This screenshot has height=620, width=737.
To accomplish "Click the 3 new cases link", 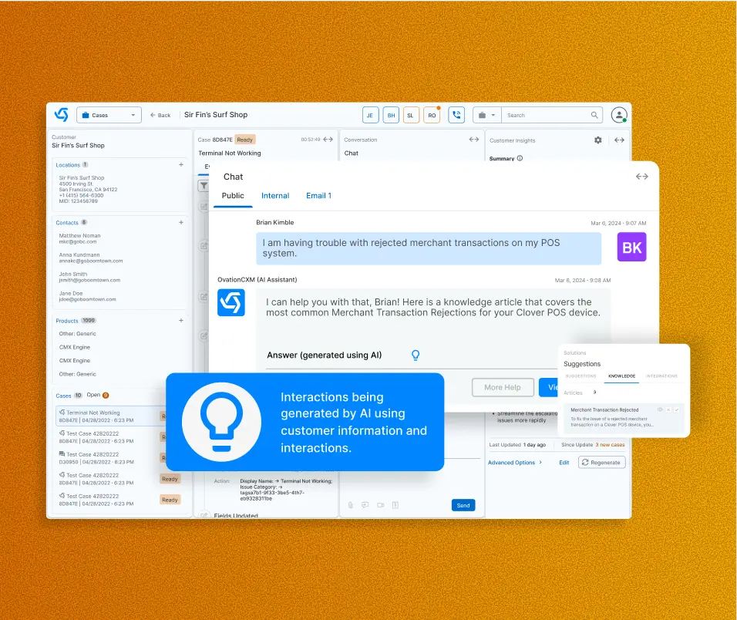I will [x=610, y=445].
